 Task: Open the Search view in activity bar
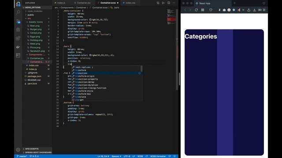18,12
